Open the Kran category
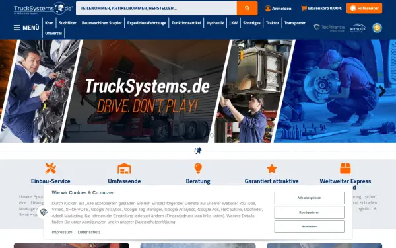This screenshot has width=396, height=248. point(49,23)
